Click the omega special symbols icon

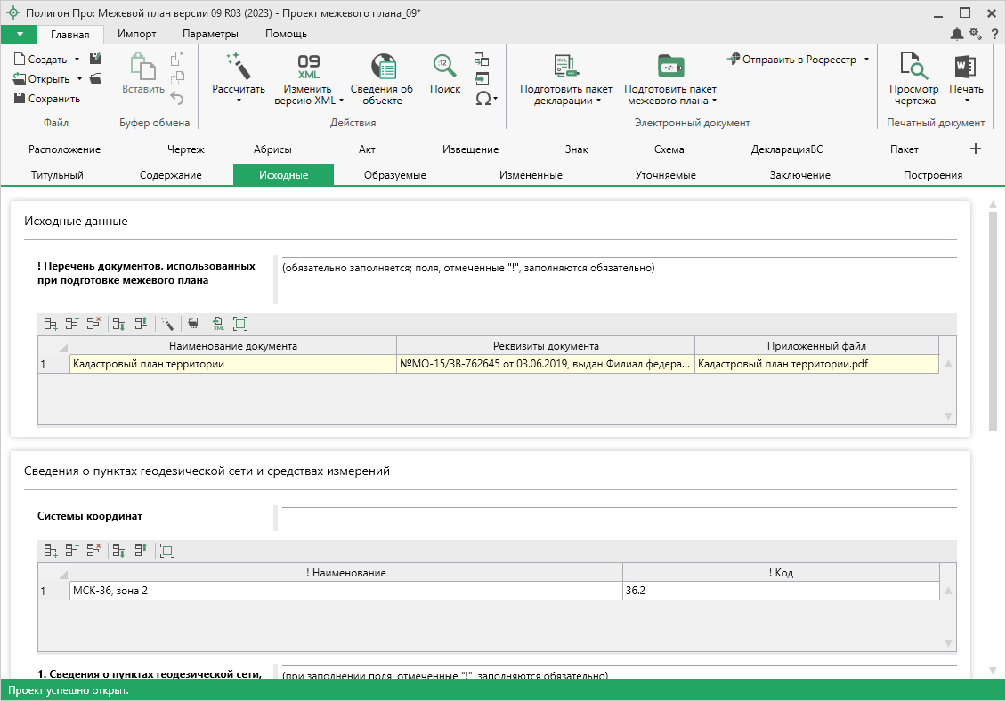(483, 99)
